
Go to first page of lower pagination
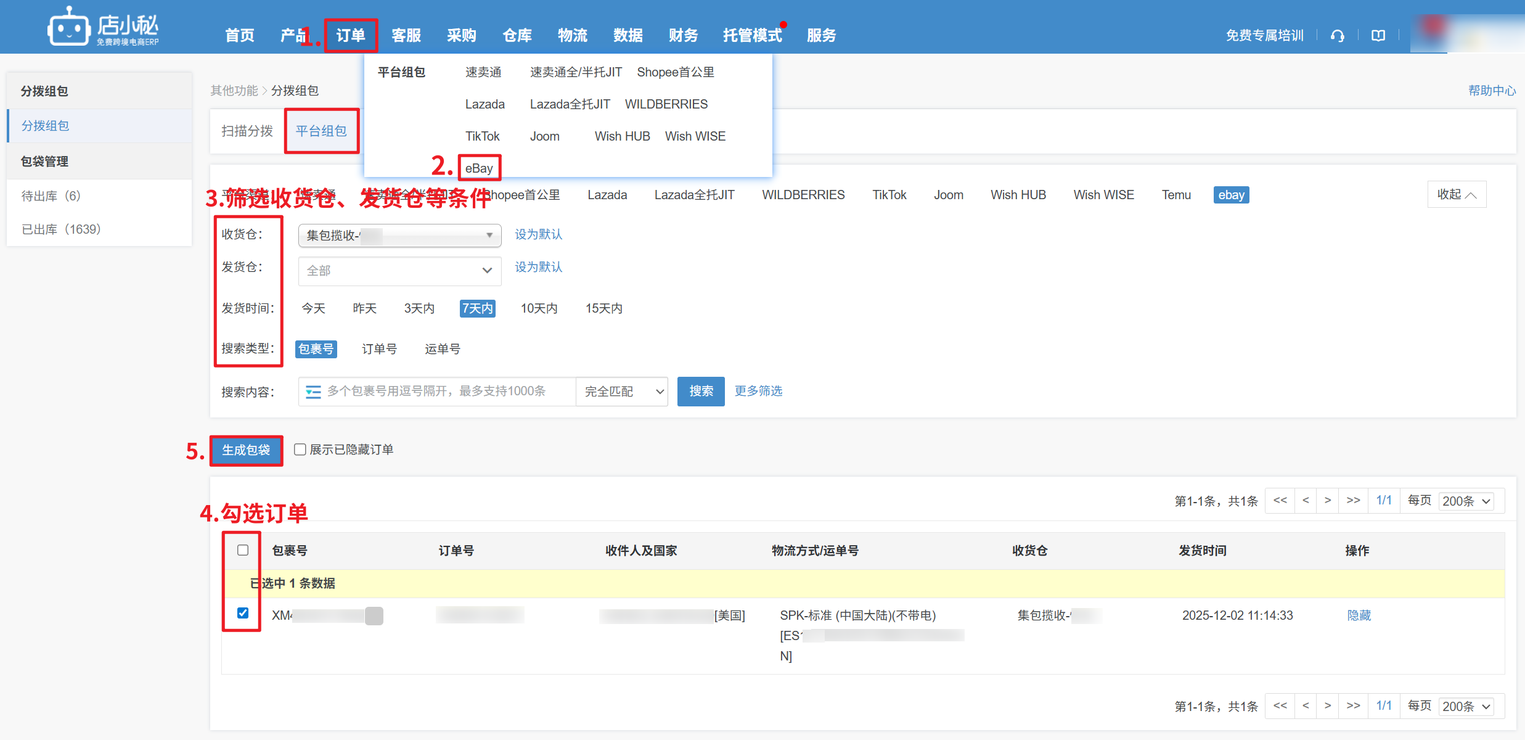tap(1280, 705)
